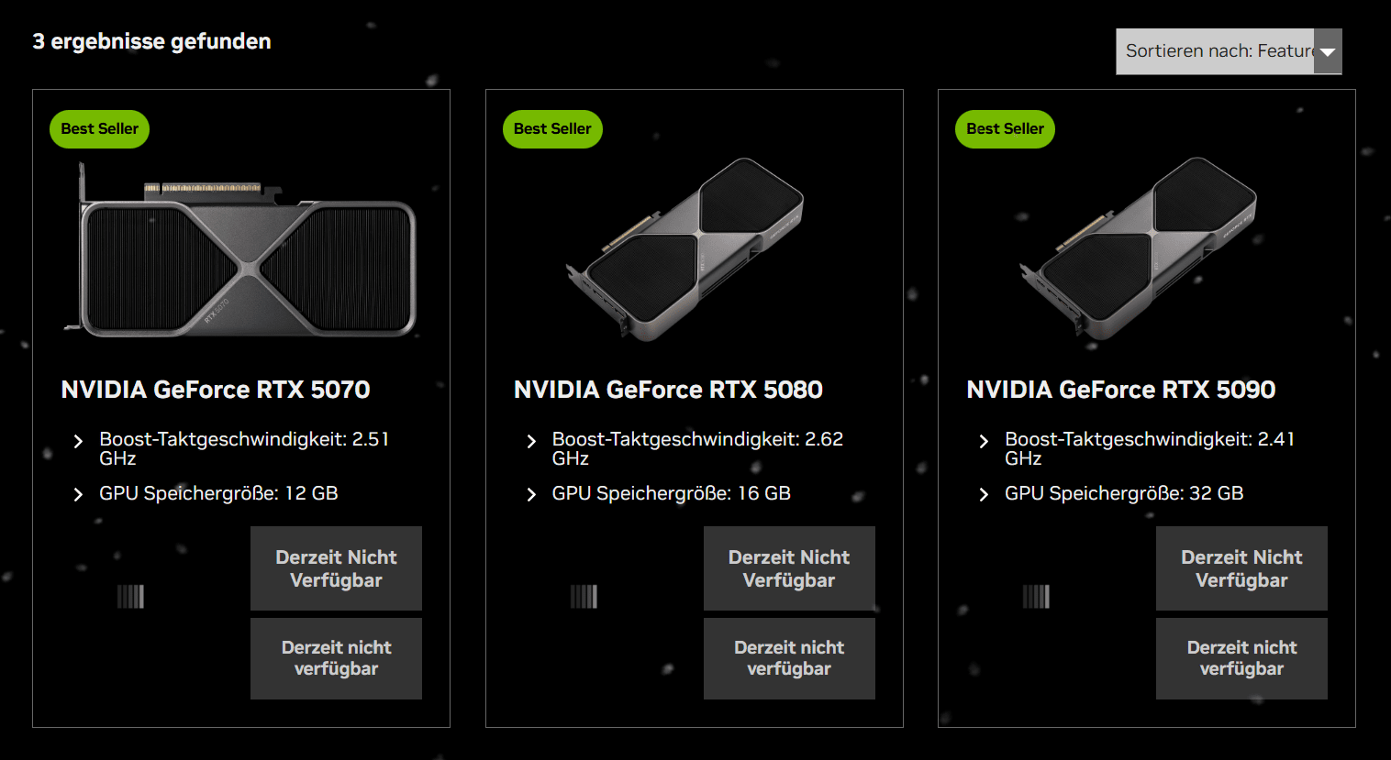Screen dimensions: 1391x760
Task: Expand RTX 5080 GPU Speichergröße chevron
Action: [x=531, y=495]
